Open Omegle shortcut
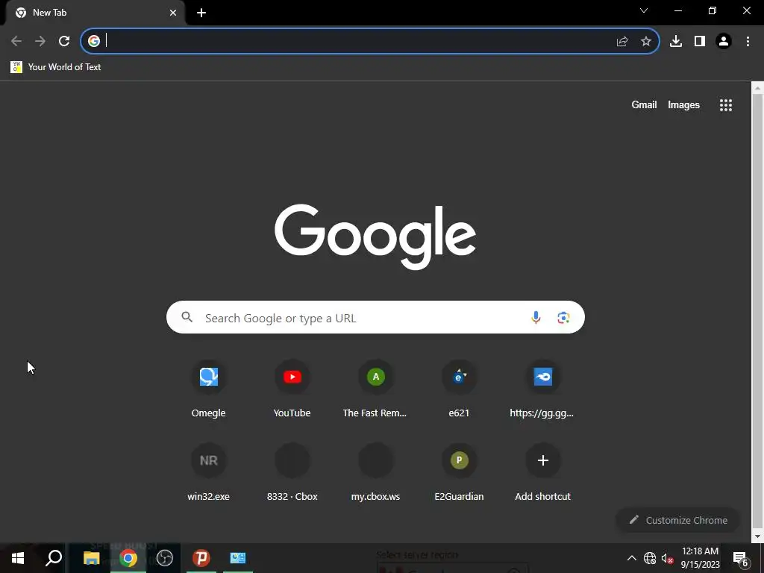This screenshot has width=764, height=573. 209,389
